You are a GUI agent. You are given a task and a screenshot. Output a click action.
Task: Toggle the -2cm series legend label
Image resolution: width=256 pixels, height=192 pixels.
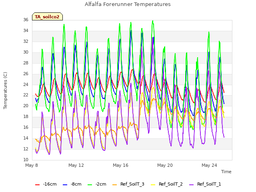click(101, 184)
